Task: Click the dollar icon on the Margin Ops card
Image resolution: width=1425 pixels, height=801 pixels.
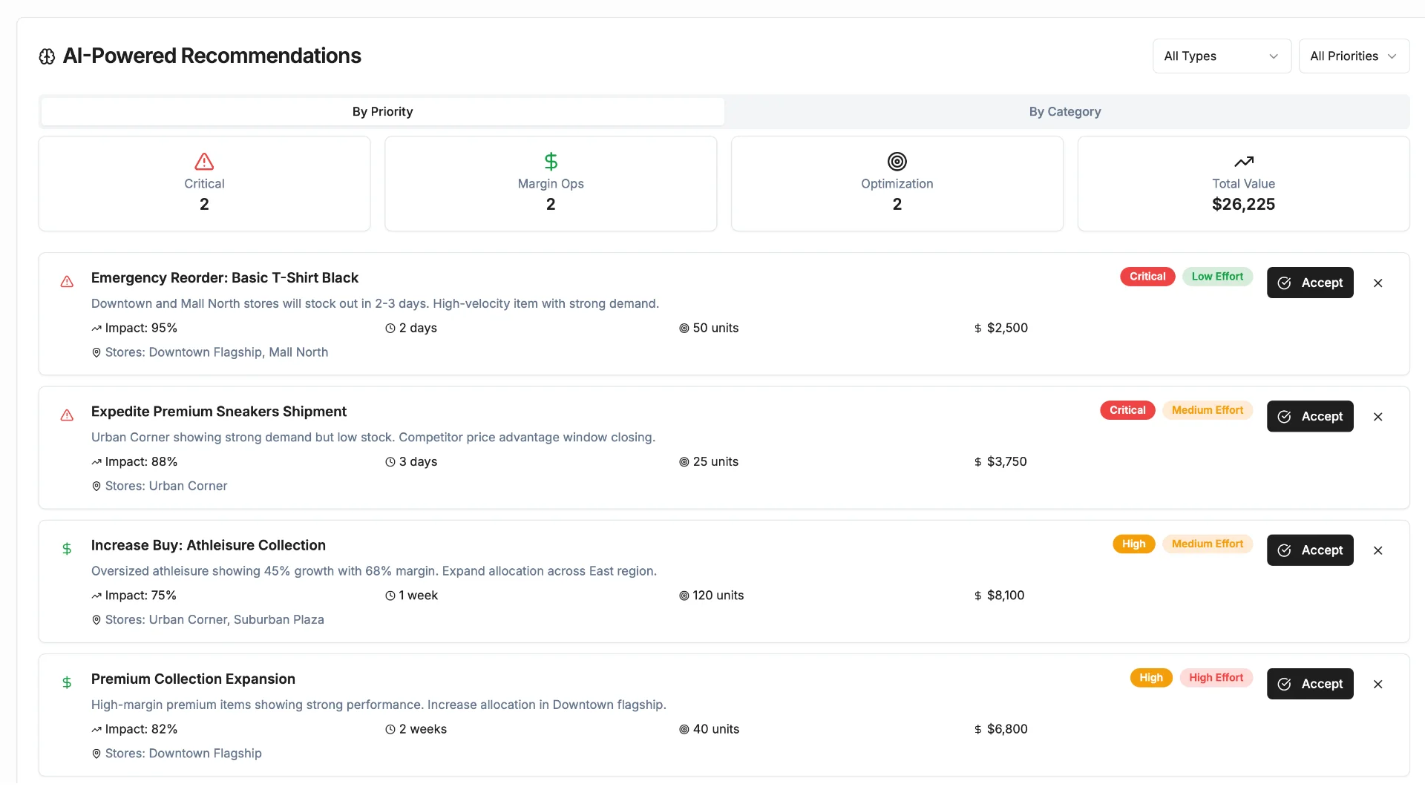Action: tap(551, 162)
